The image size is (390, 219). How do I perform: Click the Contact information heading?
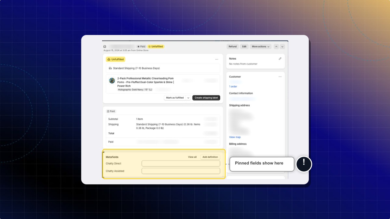point(241,93)
